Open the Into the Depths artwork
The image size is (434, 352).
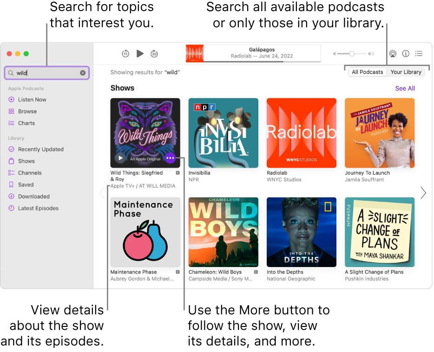point(302,232)
